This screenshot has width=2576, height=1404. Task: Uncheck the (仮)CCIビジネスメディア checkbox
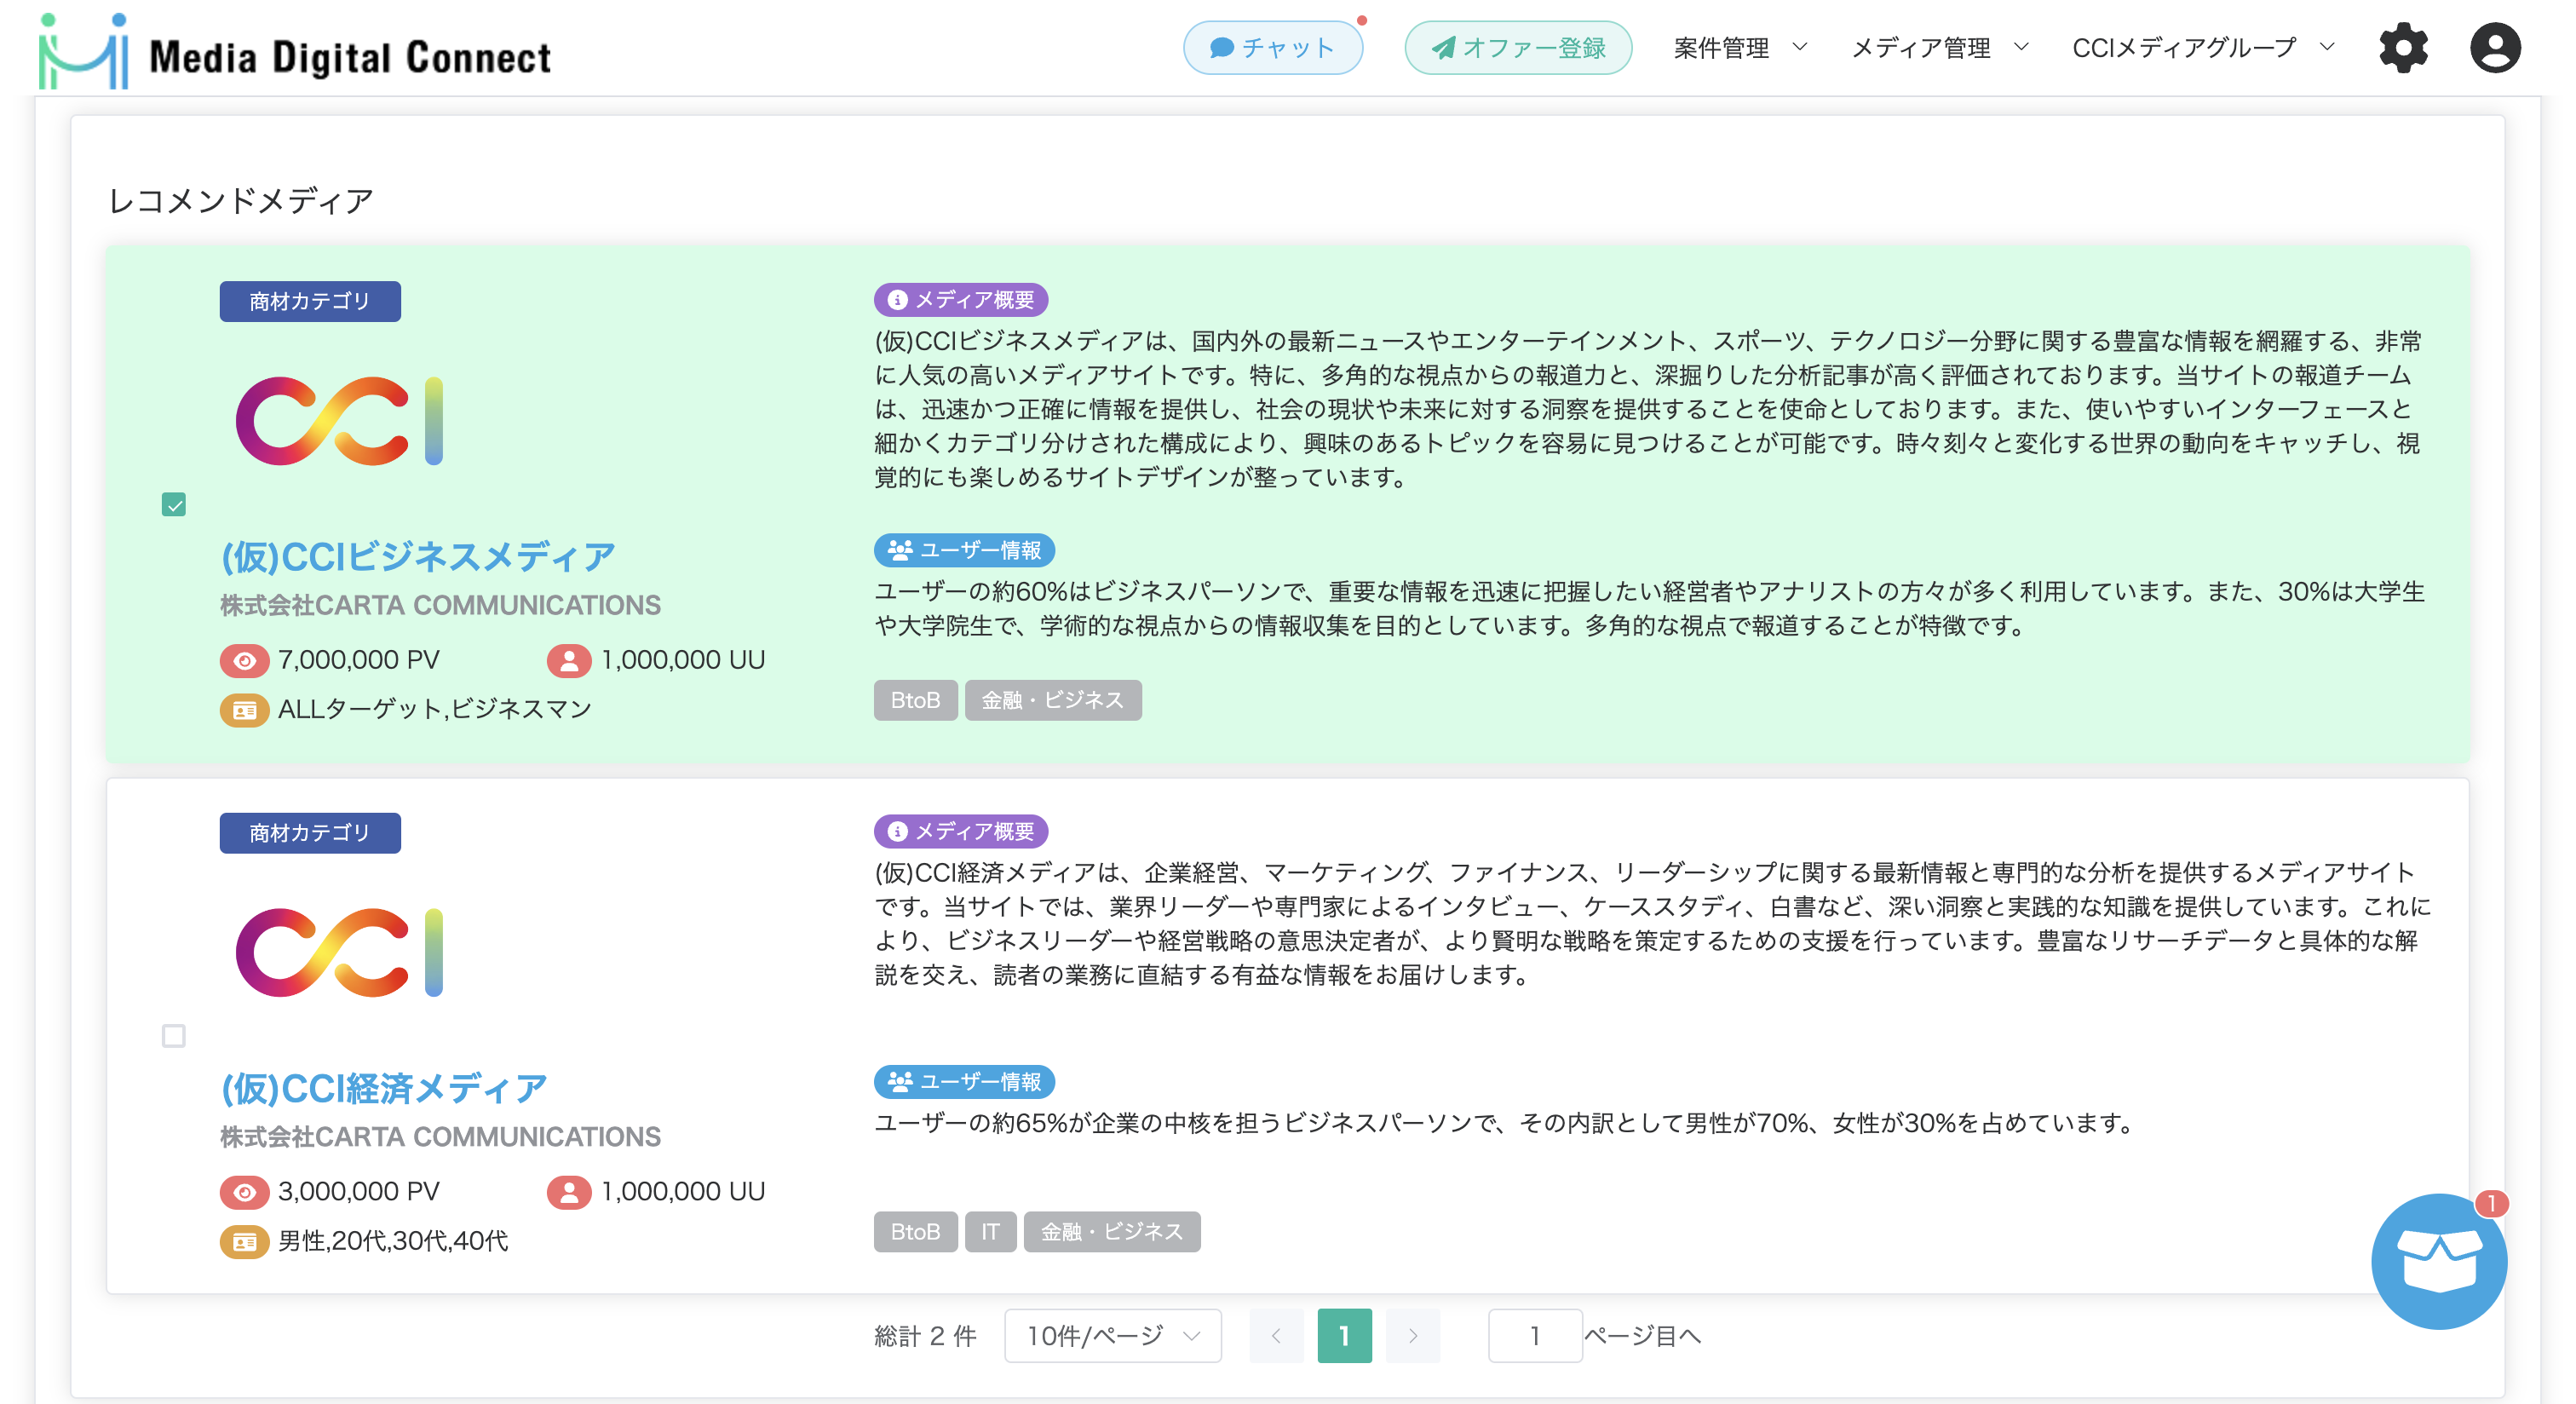[174, 504]
